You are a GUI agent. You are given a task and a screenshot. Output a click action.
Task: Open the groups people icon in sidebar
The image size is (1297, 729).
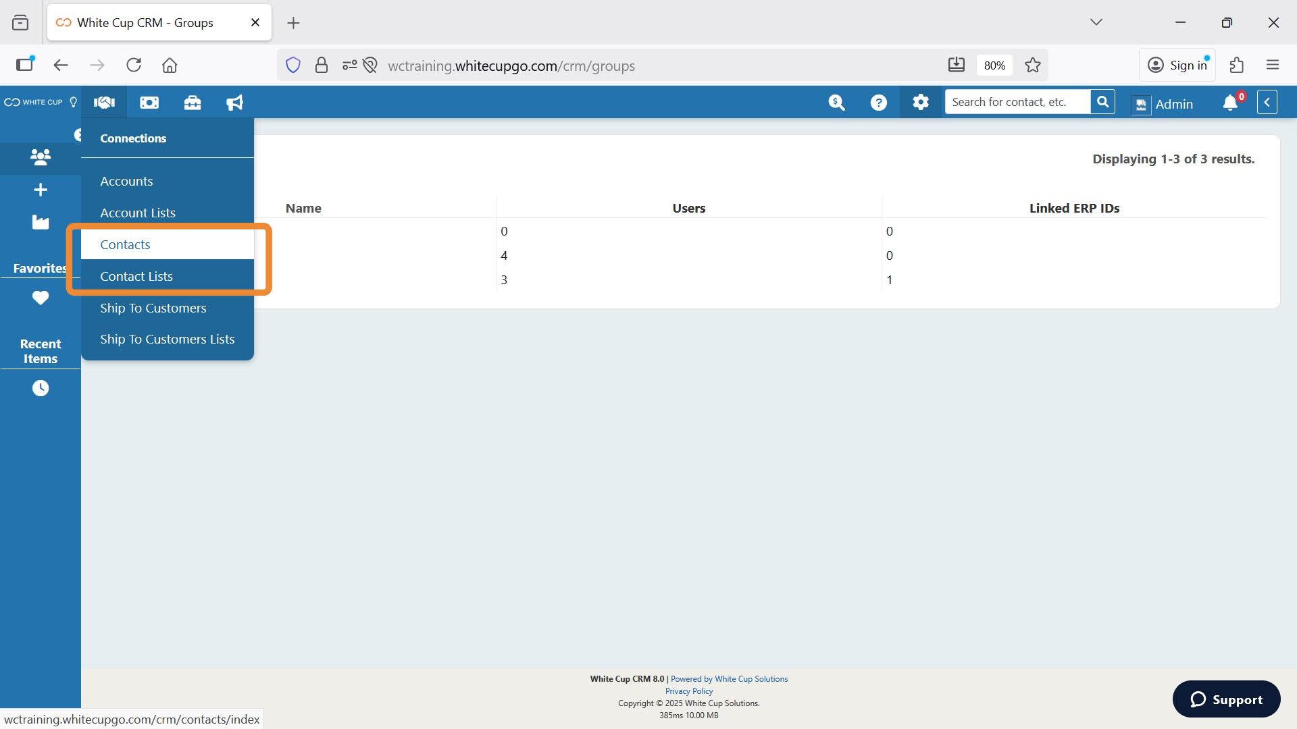pyautogui.click(x=41, y=157)
